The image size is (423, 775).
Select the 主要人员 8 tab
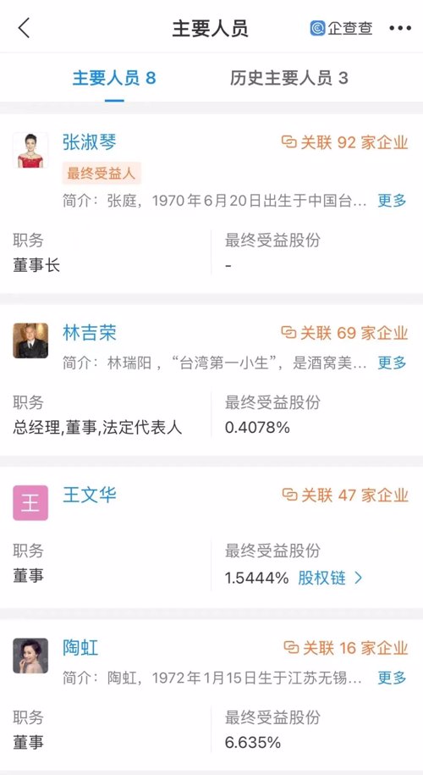pyautogui.click(x=114, y=78)
